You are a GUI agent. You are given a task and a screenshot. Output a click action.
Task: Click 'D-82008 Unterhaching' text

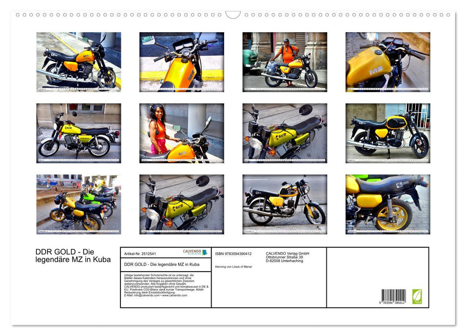(285, 261)
